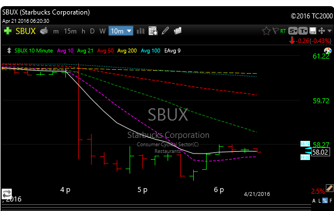Open the 10m timeframe dropdown
This screenshot has width=334, height=211.
click(121, 31)
